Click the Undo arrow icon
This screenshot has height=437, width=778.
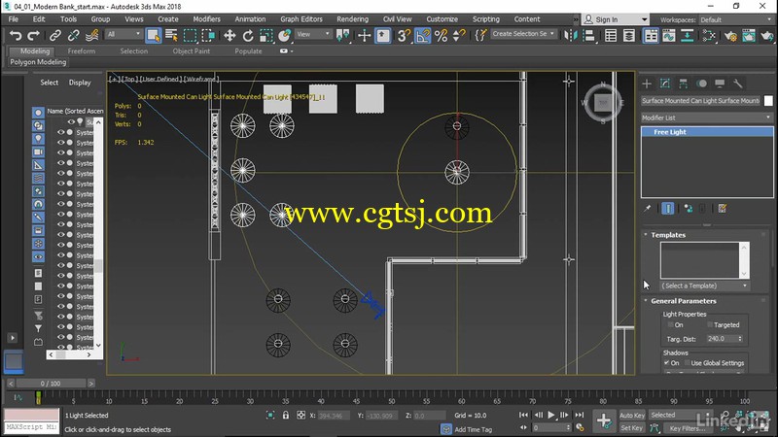pos(16,36)
